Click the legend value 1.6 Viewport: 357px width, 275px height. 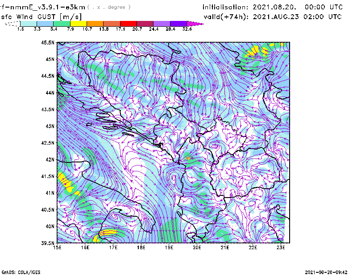(x=21, y=29)
